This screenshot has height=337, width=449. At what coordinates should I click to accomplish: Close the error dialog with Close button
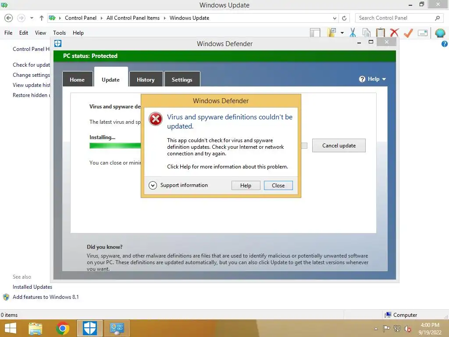point(278,186)
